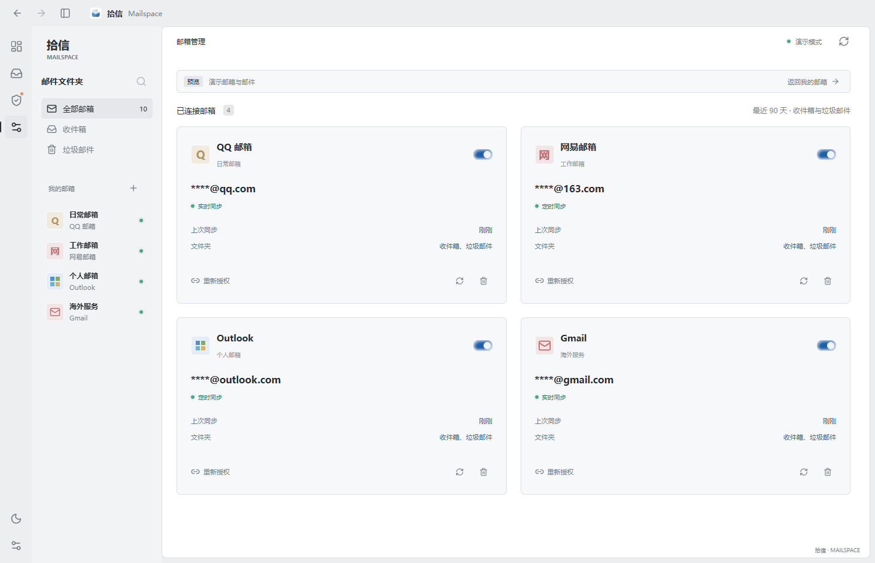The width and height of the screenshot is (875, 563).
Task: Open 个人邮箱 Outlook account in sidebar
Action: 97,281
